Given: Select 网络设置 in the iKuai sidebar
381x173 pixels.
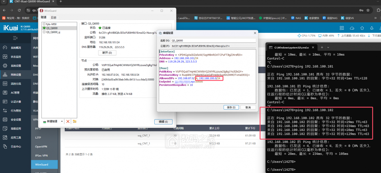Looking at the screenshot, I should coord(15,75).
